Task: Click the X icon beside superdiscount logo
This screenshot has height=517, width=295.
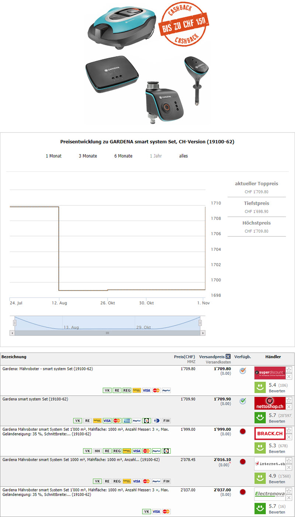Action: point(289,377)
